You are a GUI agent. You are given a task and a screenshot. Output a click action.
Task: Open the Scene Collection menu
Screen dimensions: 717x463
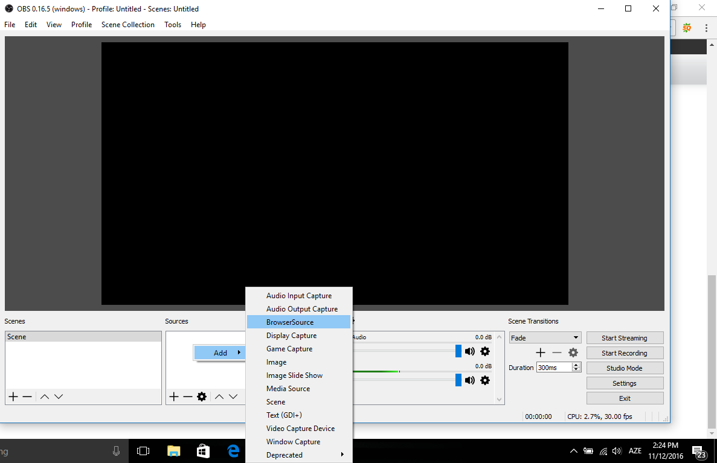pos(128,25)
